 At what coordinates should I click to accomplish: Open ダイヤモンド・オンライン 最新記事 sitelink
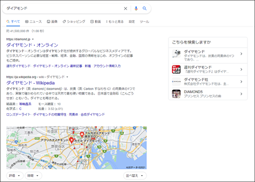pyautogui.click(x=58, y=66)
